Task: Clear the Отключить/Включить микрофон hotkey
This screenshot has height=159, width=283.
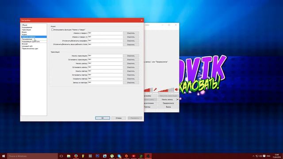Action: coord(131,41)
